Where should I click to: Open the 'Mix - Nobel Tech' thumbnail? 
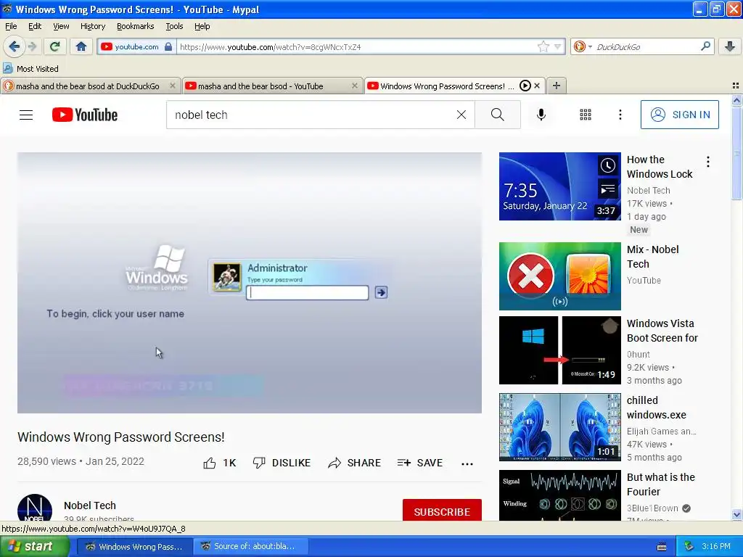click(559, 276)
